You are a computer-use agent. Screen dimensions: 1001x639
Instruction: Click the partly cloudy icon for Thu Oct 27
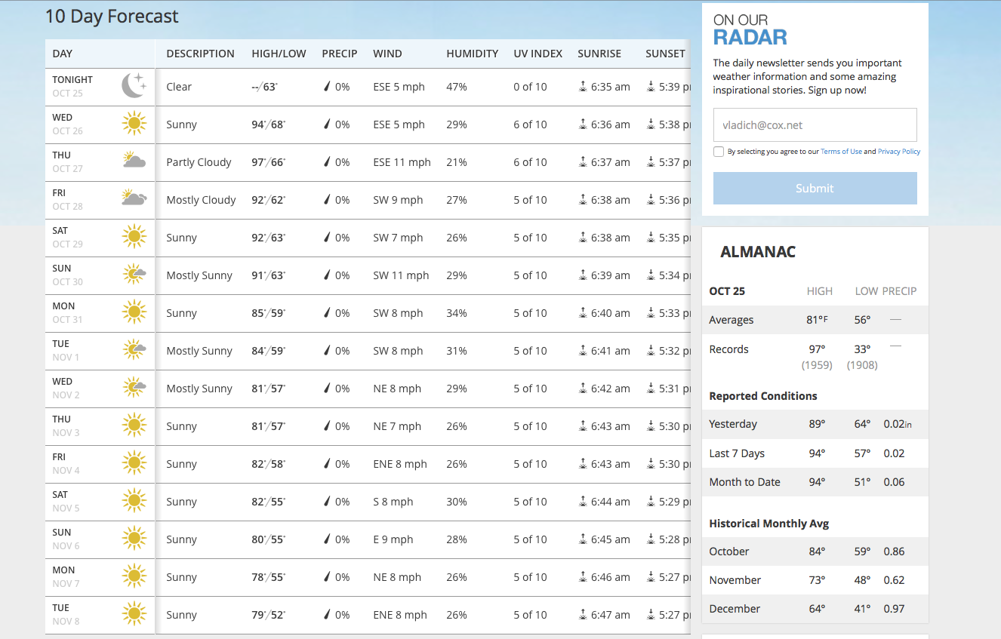pyautogui.click(x=134, y=160)
